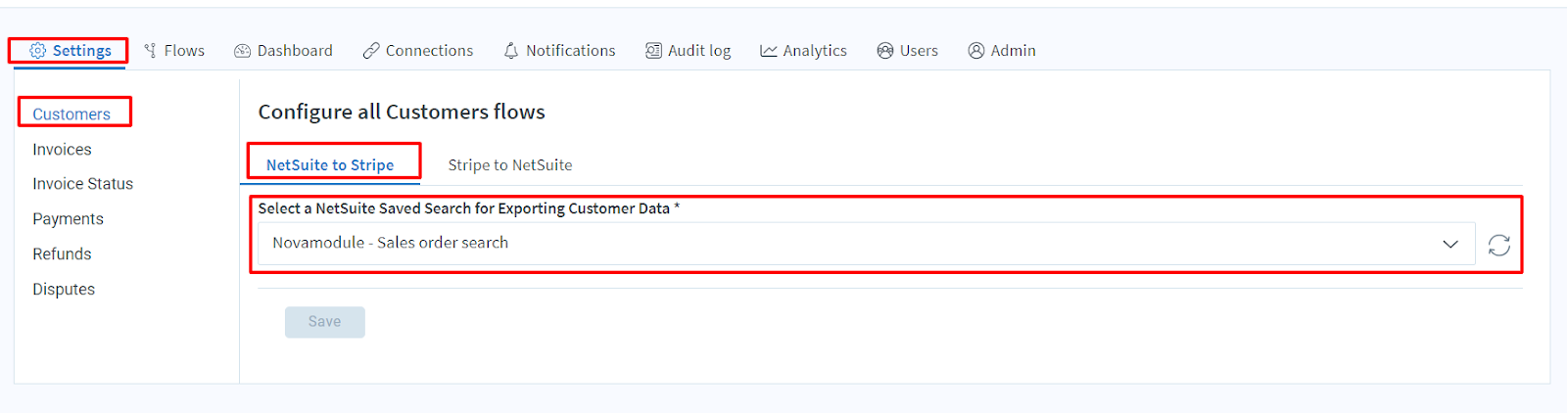Go to Invoice Status settings
The height and width of the screenshot is (413, 1567).
82,184
